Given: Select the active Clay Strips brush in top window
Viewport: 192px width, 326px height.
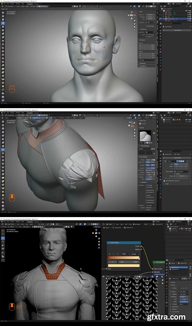Looking at the screenshot, I should click(x=3, y=23).
